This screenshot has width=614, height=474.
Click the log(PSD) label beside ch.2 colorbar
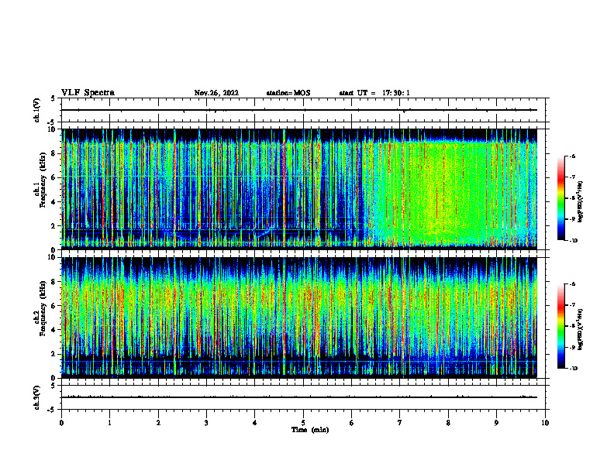pyautogui.click(x=581, y=330)
